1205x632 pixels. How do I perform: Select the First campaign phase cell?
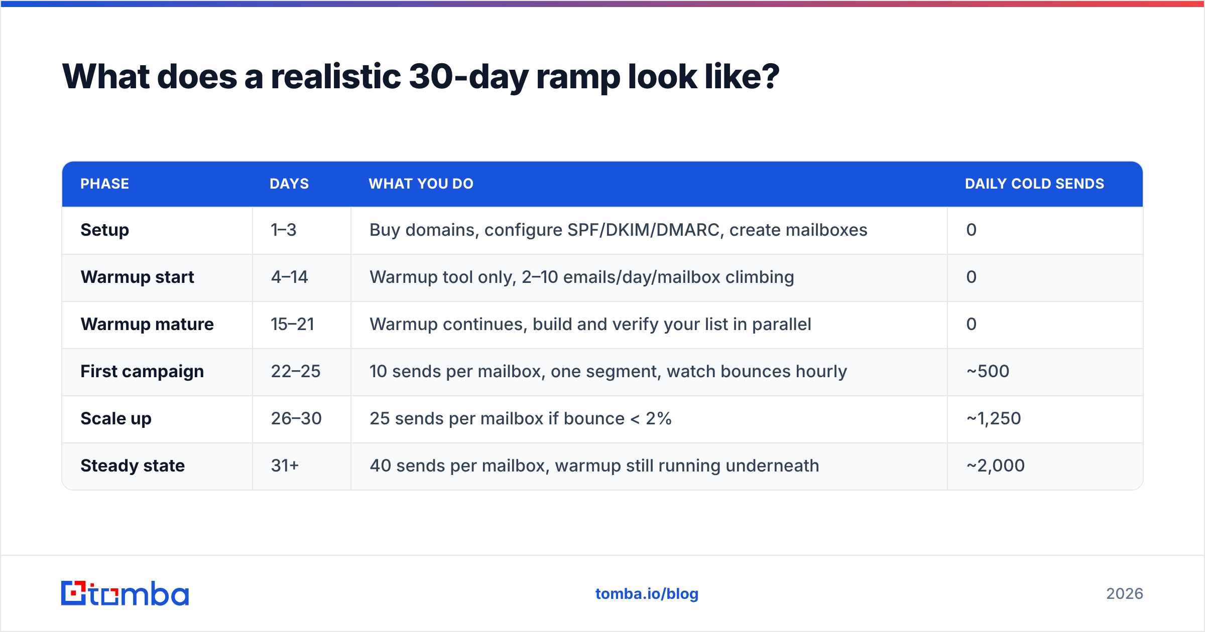click(x=157, y=372)
